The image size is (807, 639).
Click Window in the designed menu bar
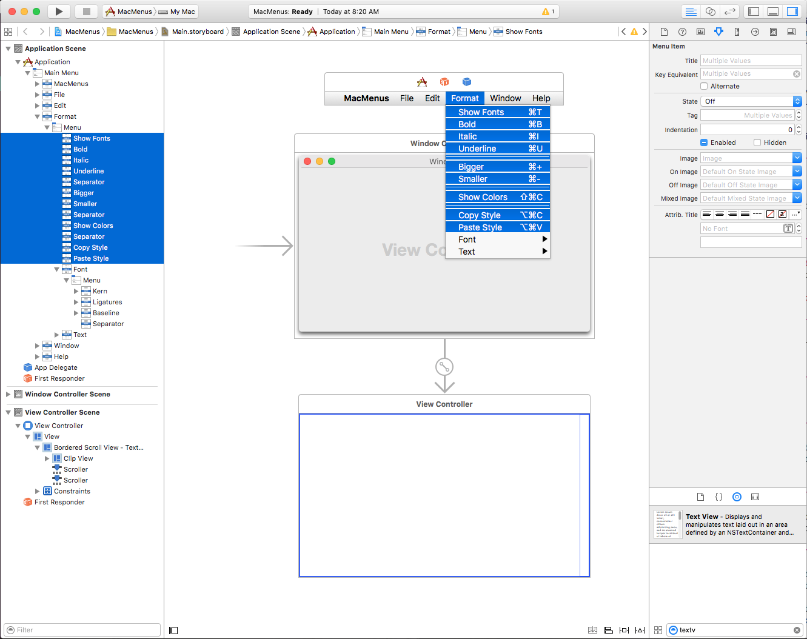[505, 98]
